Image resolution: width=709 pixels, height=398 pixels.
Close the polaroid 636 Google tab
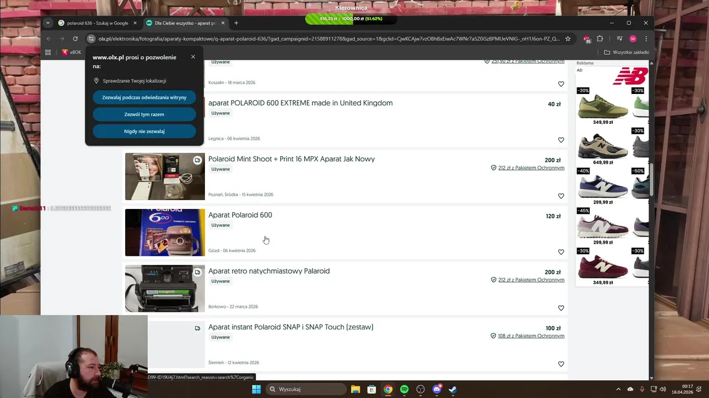[x=135, y=23]
